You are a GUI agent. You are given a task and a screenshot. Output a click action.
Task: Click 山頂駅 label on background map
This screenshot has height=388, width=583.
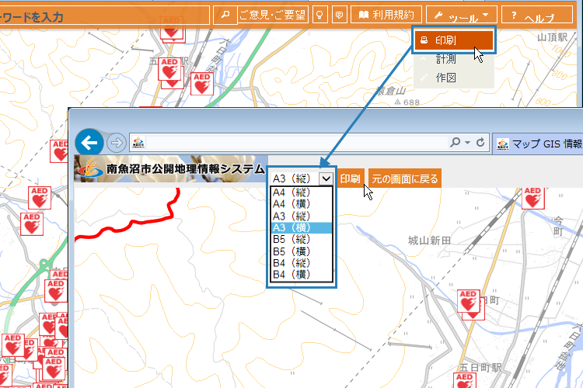tap(553, 37)
